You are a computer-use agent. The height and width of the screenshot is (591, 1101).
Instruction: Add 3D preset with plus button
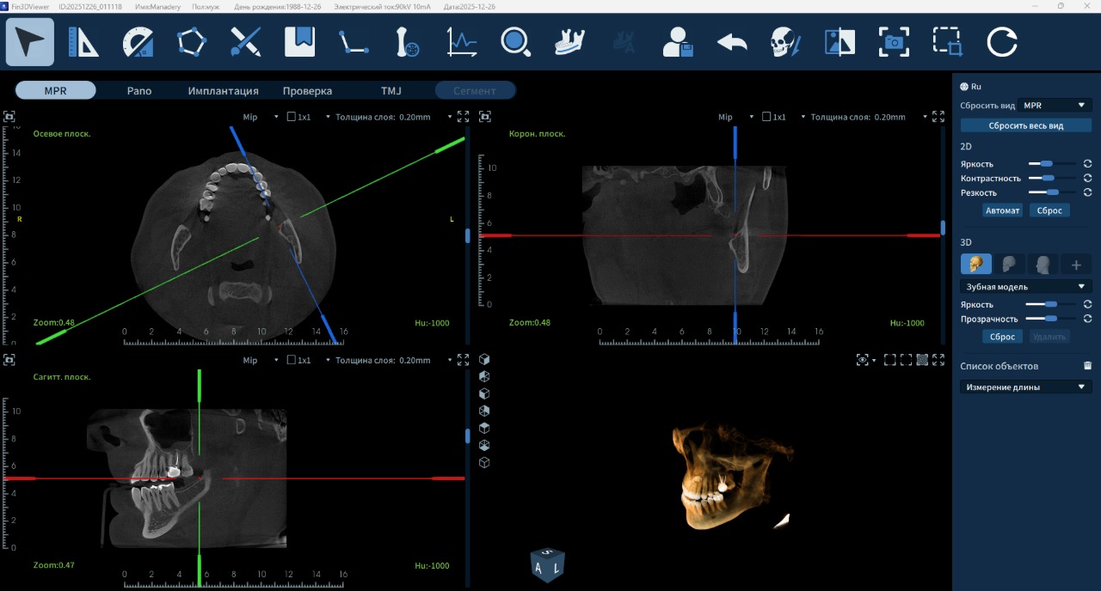[x=1076, y=264]
